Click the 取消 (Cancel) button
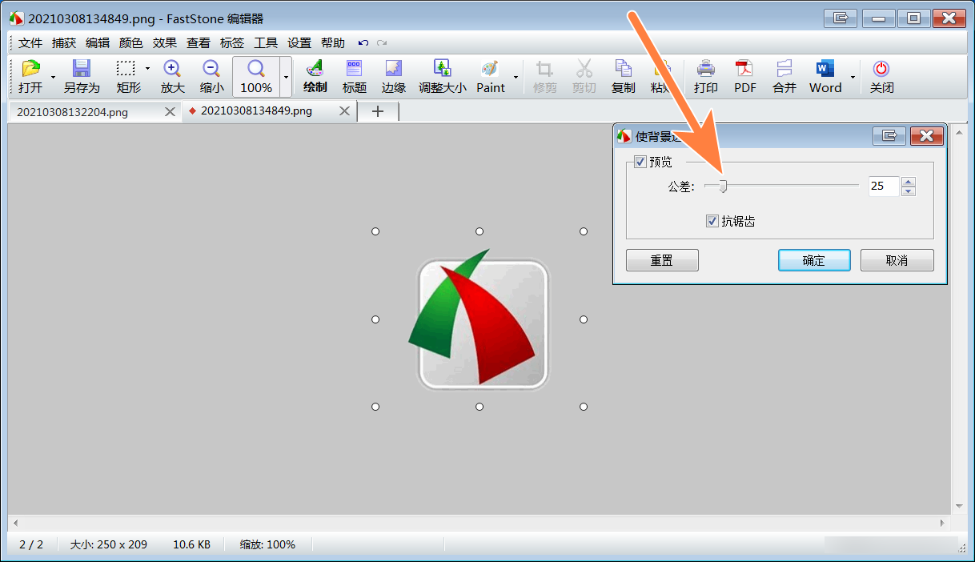Image resolution: width=975 pixels, height=562 pixels. click(x=897, y=260)
